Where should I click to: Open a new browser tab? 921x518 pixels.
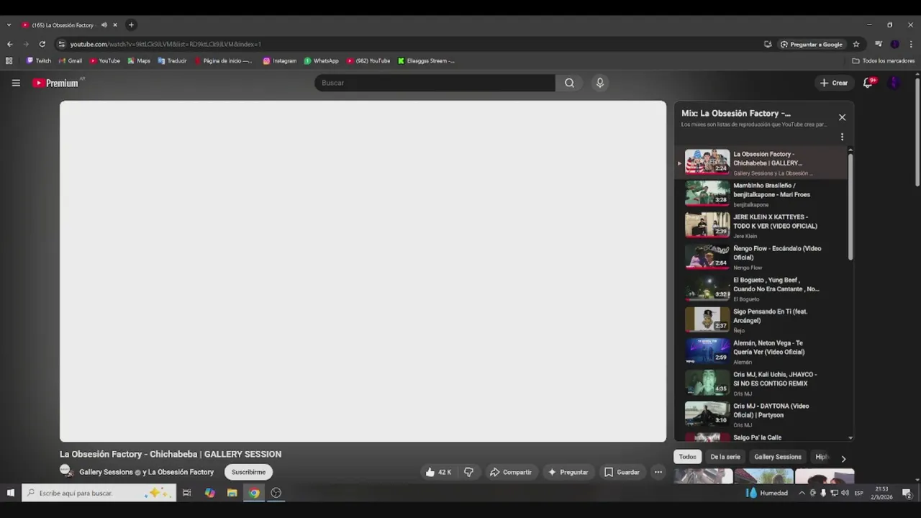[131, 25]
